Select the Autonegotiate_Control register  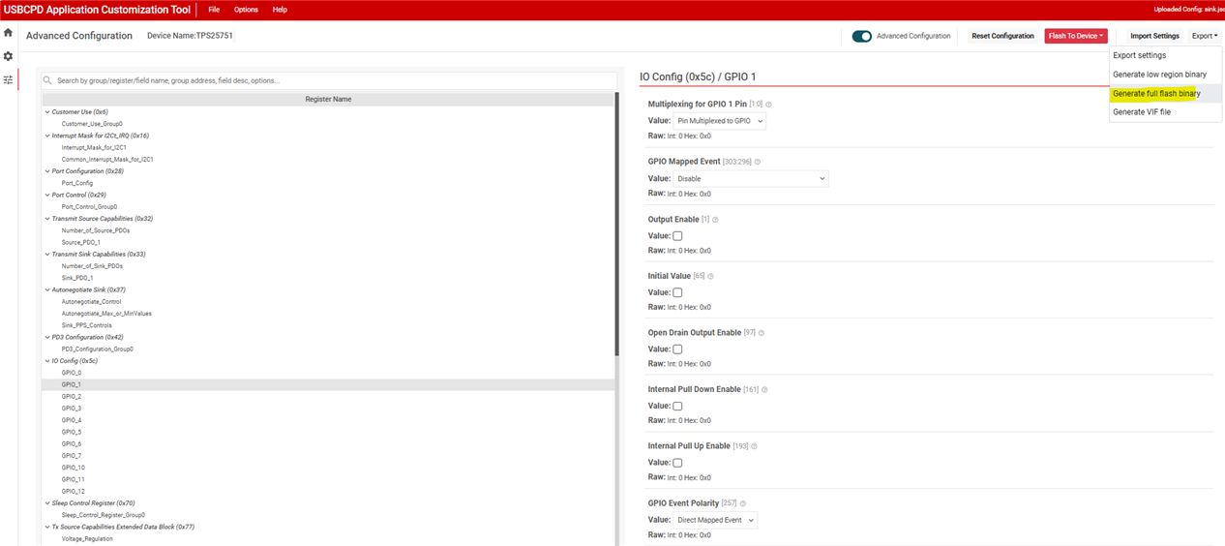point(91,301)
